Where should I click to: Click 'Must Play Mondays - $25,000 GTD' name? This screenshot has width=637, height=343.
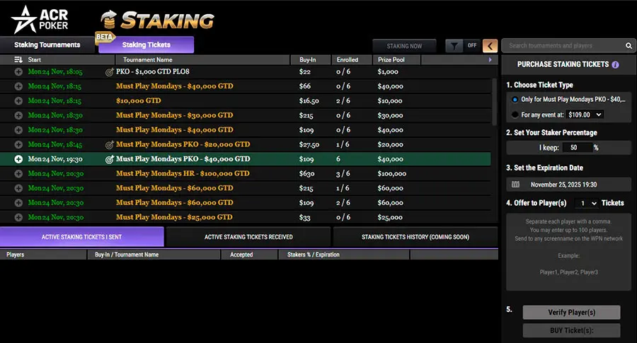coord(174,217)
